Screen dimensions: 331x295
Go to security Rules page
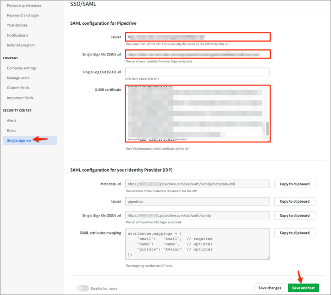pyautogui.click(x=11, y=130)
